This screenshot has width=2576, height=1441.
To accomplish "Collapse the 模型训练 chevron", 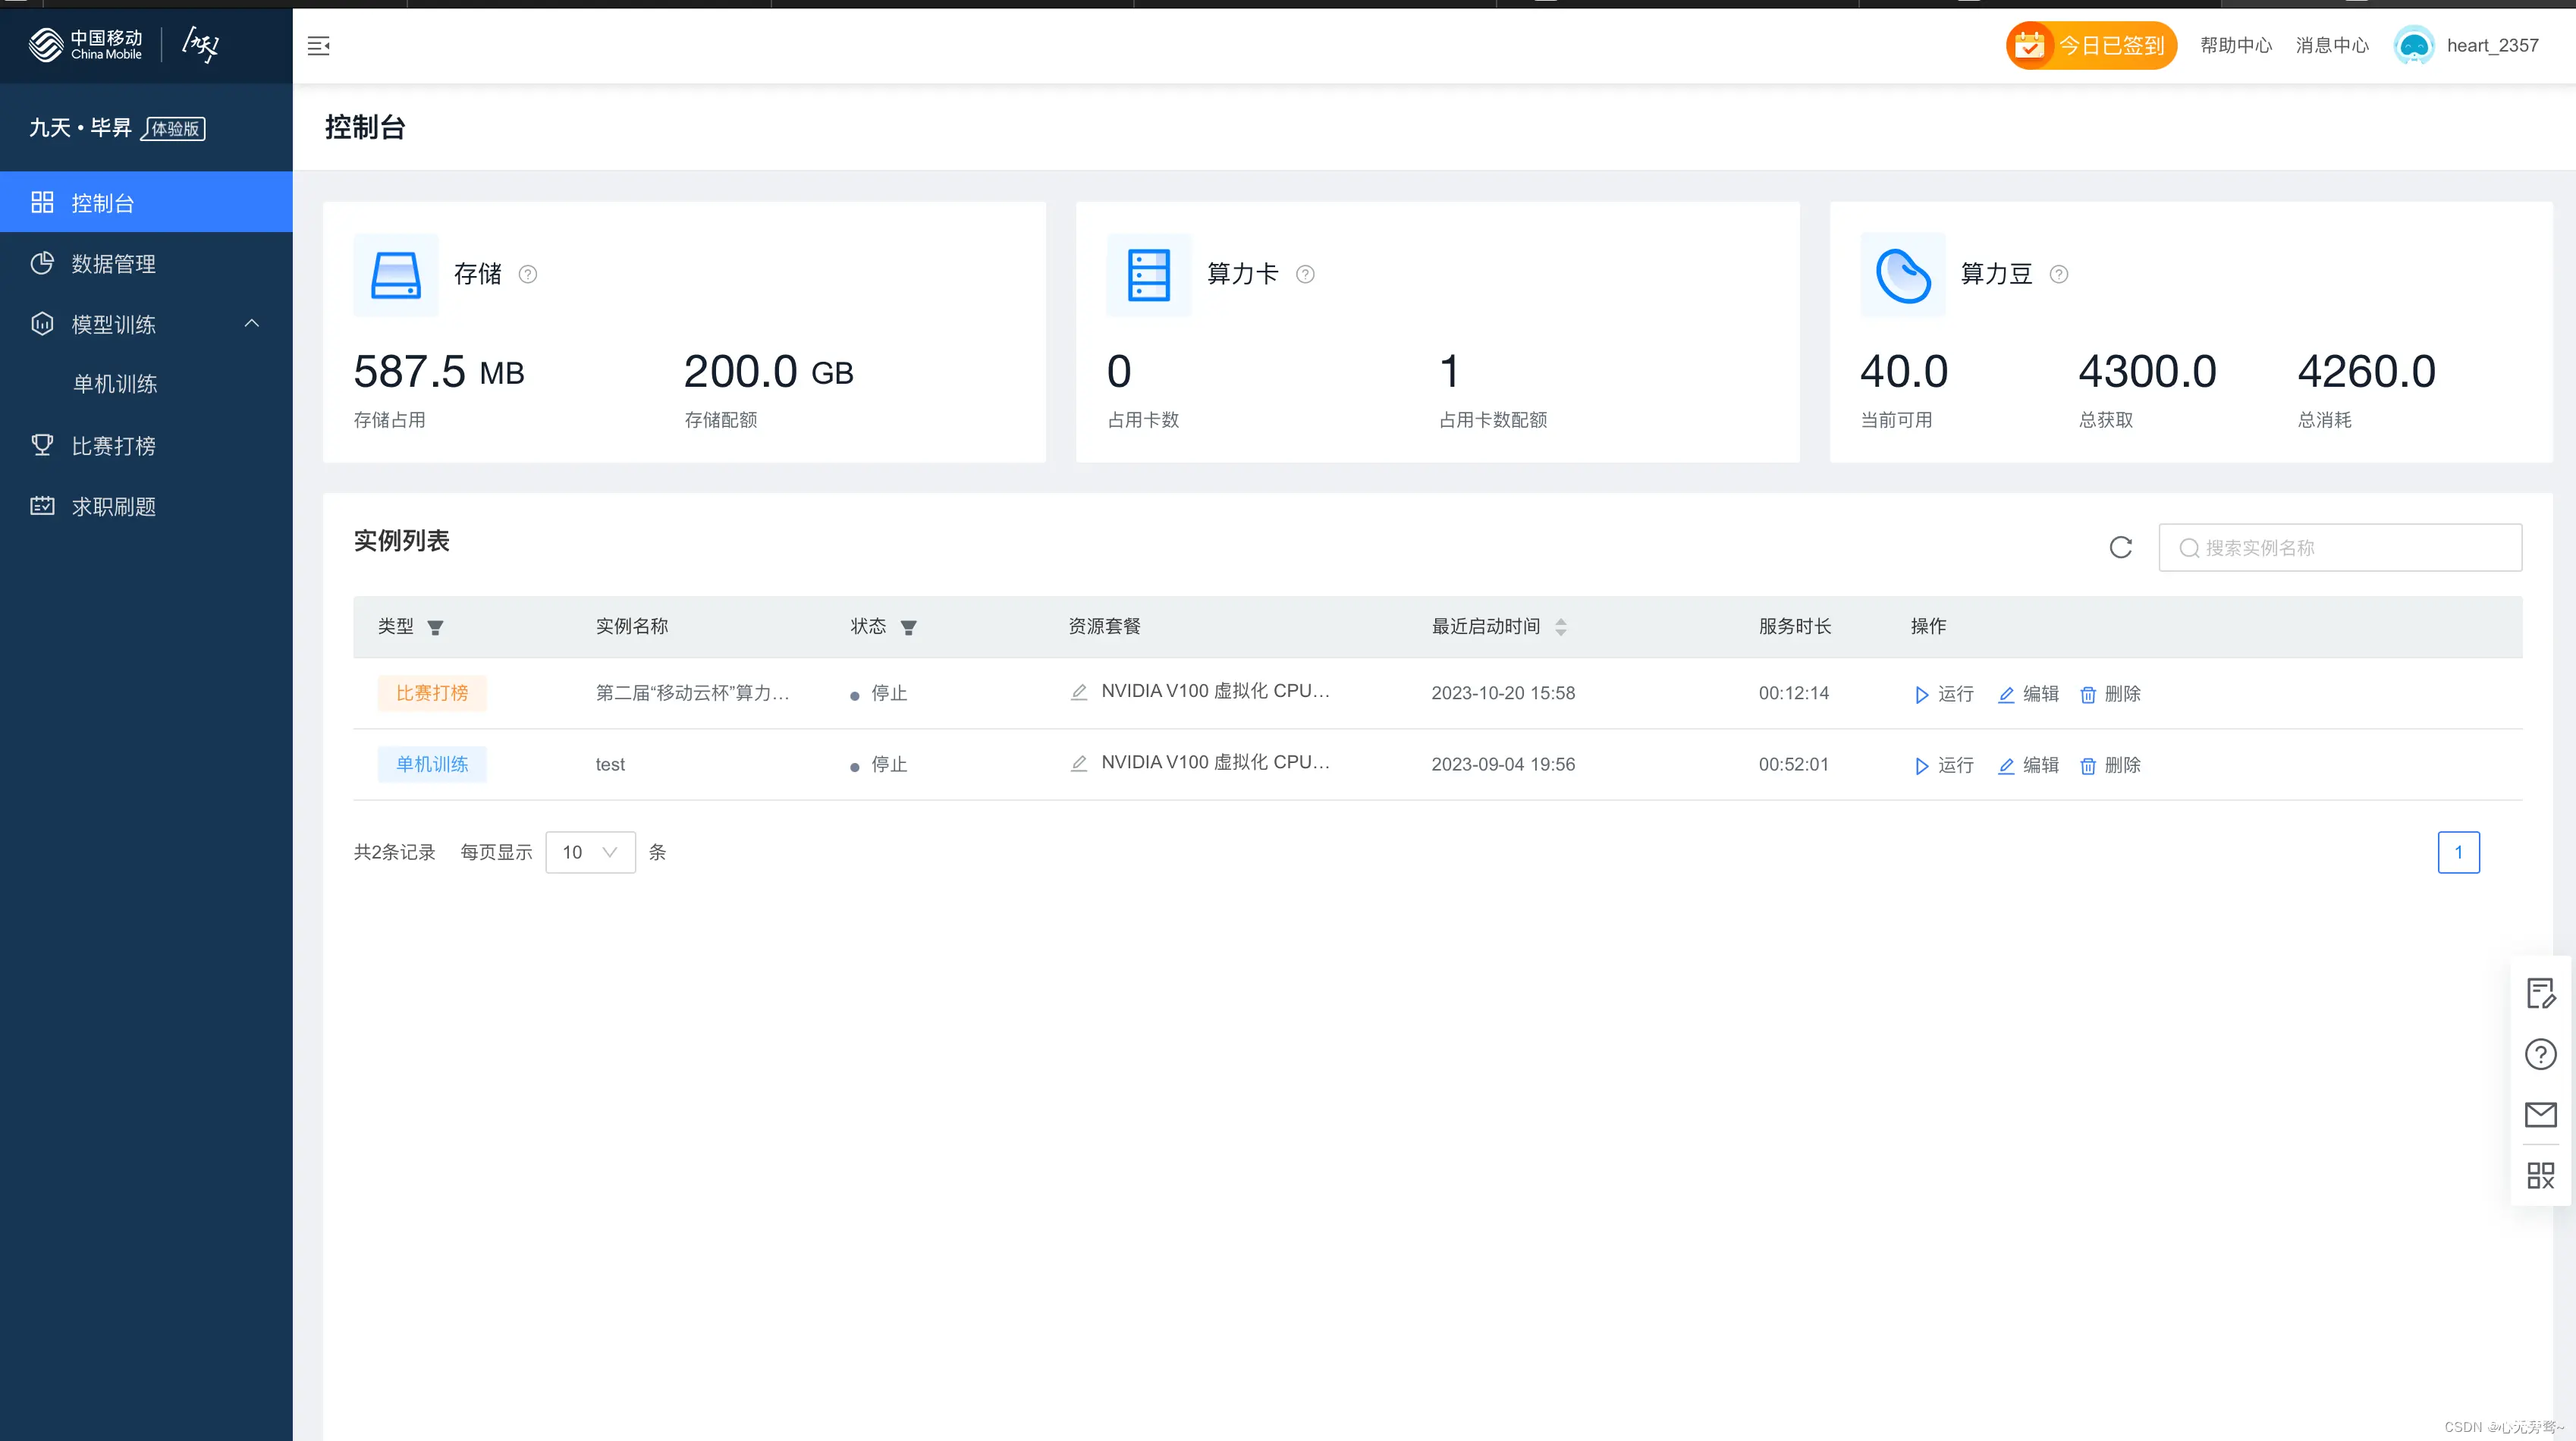I will (x=252, y=323).
